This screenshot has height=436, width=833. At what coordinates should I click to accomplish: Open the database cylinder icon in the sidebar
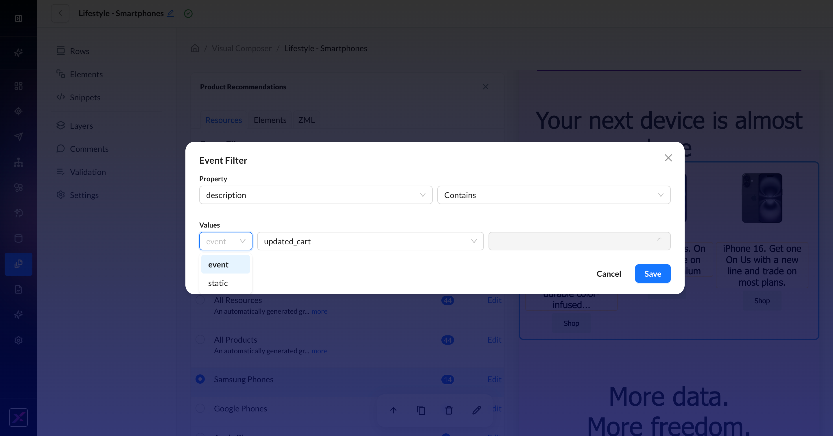click(x=19, y=239)
